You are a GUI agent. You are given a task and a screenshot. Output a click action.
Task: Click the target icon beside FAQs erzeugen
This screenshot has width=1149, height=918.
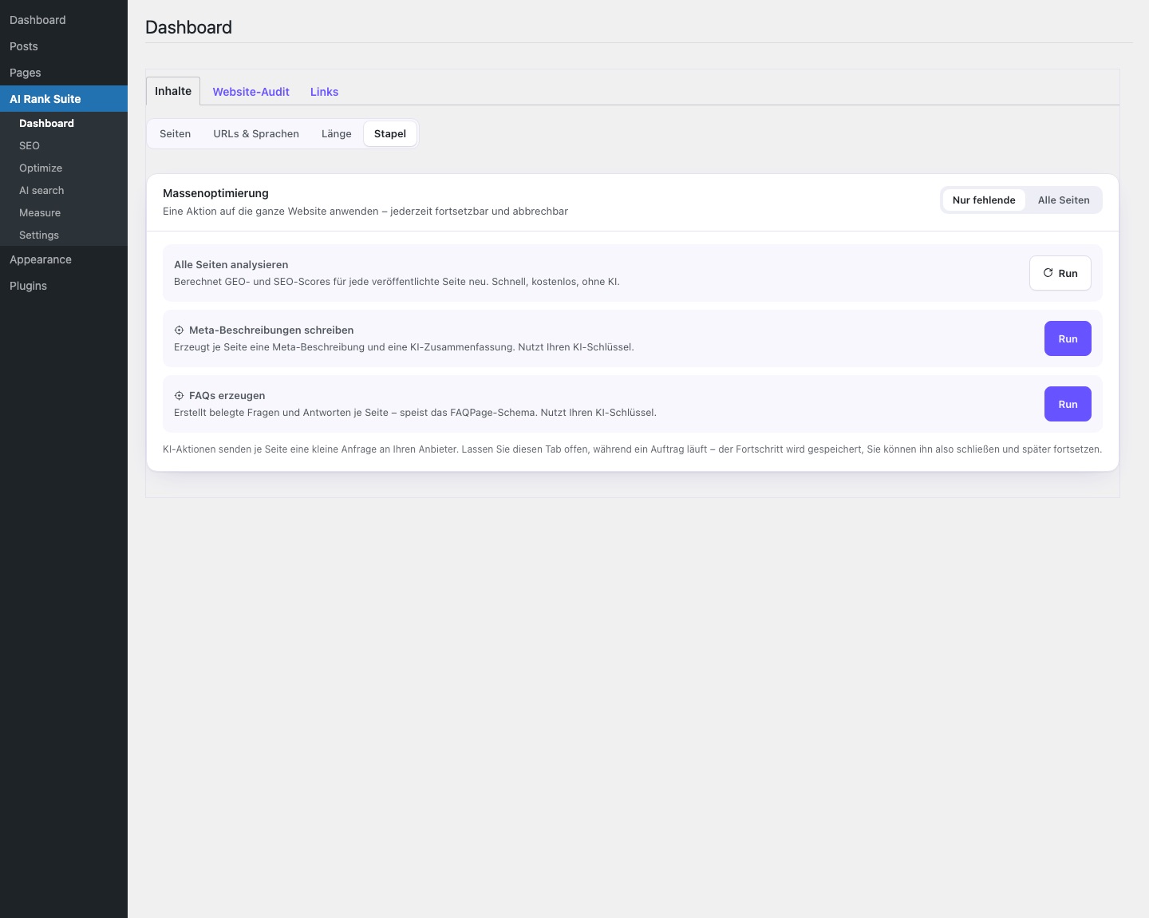pyautogui.click(x=179, y=395)
